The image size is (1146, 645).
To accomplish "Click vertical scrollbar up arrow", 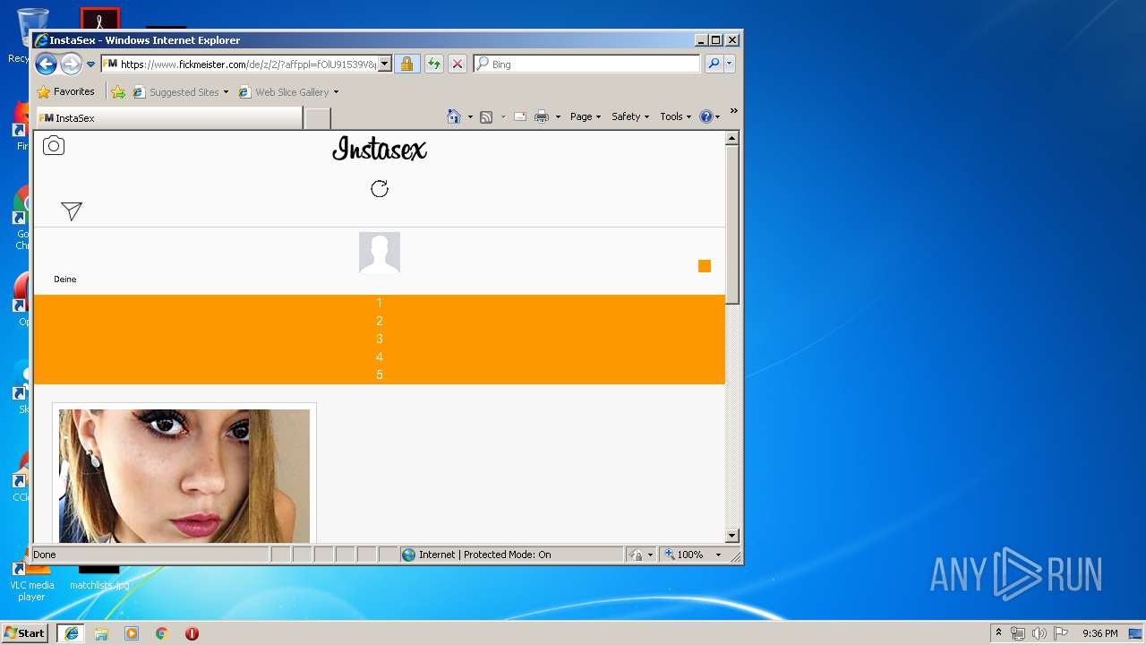I will click(x=732, y=139).
